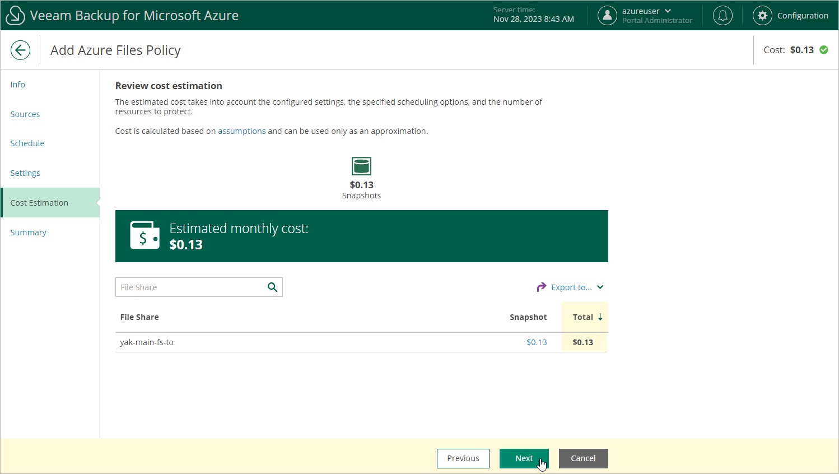Sort by File Share column header
This screenshot has height=474, width=839.
coord(139,317)
